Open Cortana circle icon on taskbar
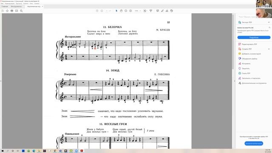 pos(13,151)
